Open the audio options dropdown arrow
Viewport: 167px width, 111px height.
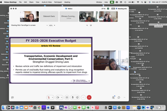point(53,97)
